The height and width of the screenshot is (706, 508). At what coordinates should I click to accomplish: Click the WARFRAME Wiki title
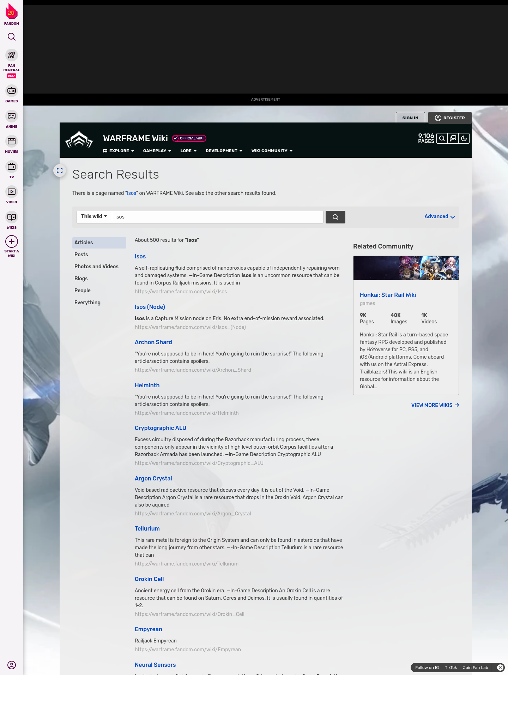pyautogui.click(x=135, y=138)
